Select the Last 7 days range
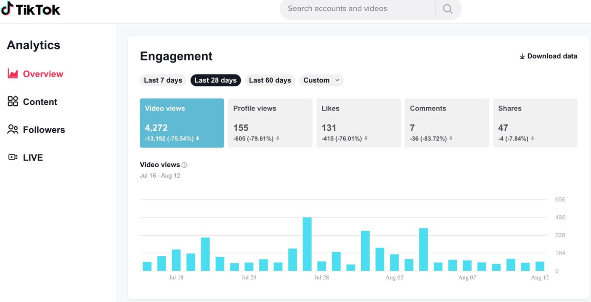The width and height of the screenshot is (591, 302). [x=163, y=80]
